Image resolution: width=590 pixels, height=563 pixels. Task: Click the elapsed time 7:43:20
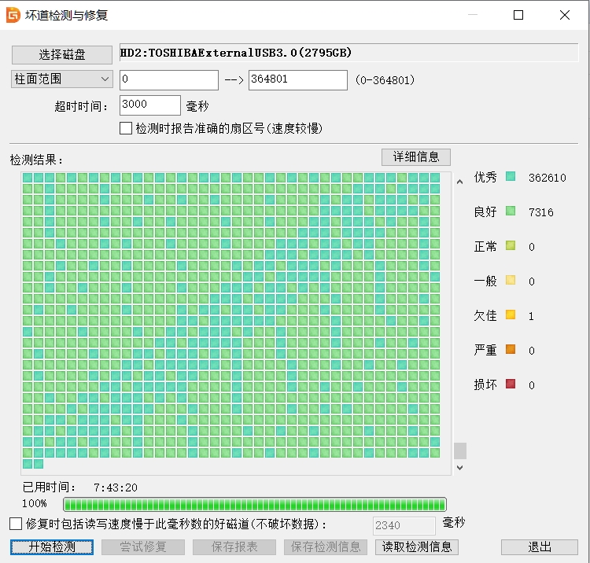(116, 488)
